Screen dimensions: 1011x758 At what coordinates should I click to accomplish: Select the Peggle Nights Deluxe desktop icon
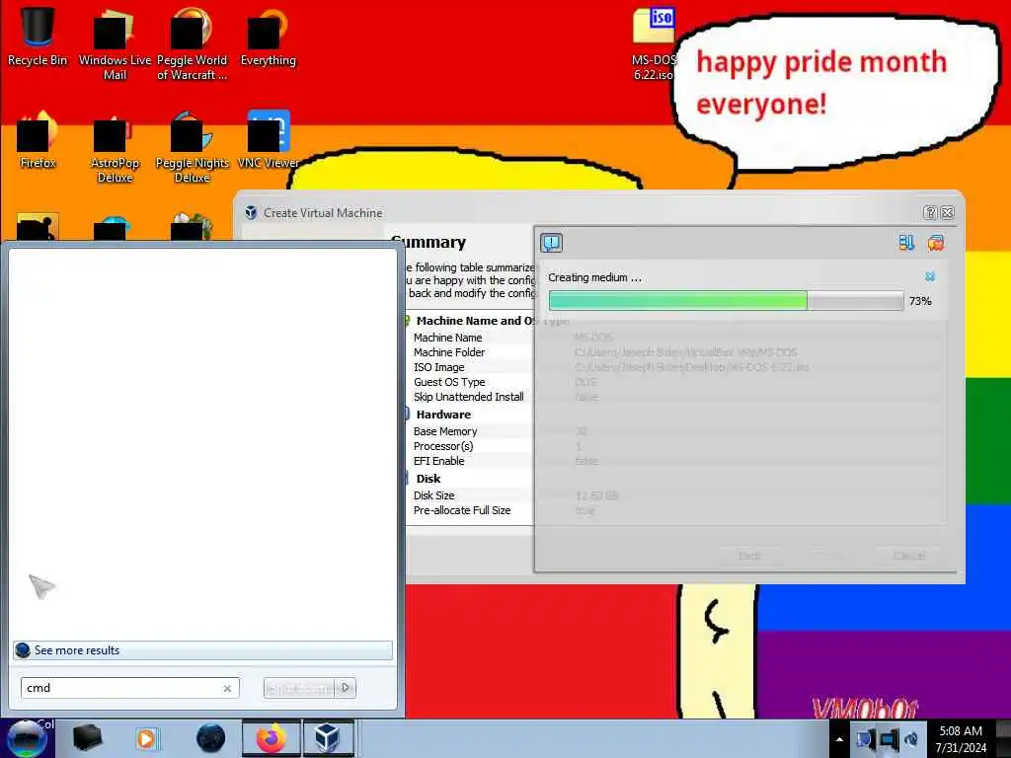192,147
